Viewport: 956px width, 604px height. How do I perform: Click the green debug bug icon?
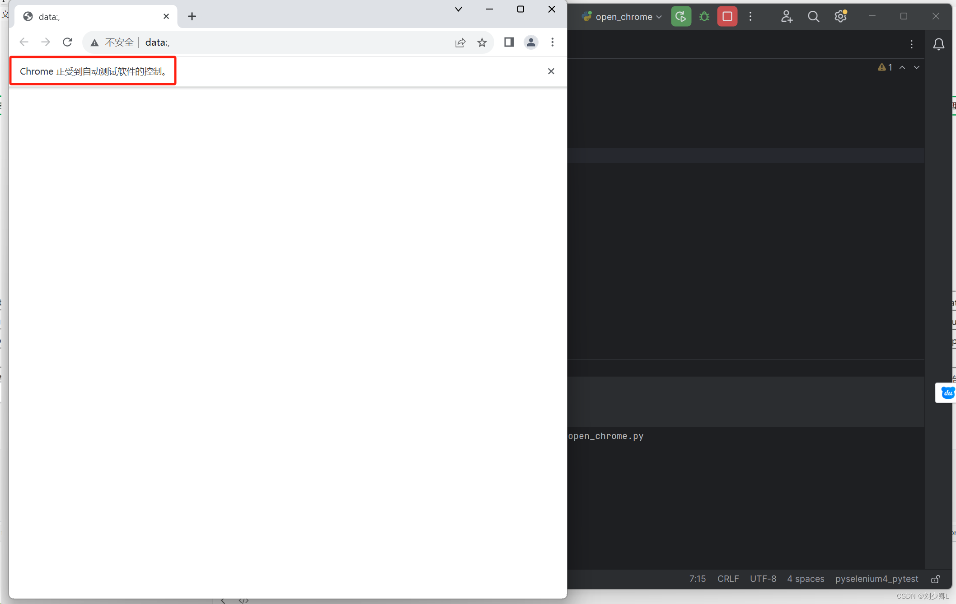(704, 17)
